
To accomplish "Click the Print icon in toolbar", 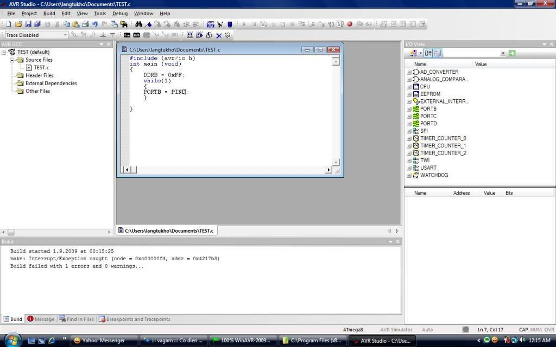I will click(85, 24).
